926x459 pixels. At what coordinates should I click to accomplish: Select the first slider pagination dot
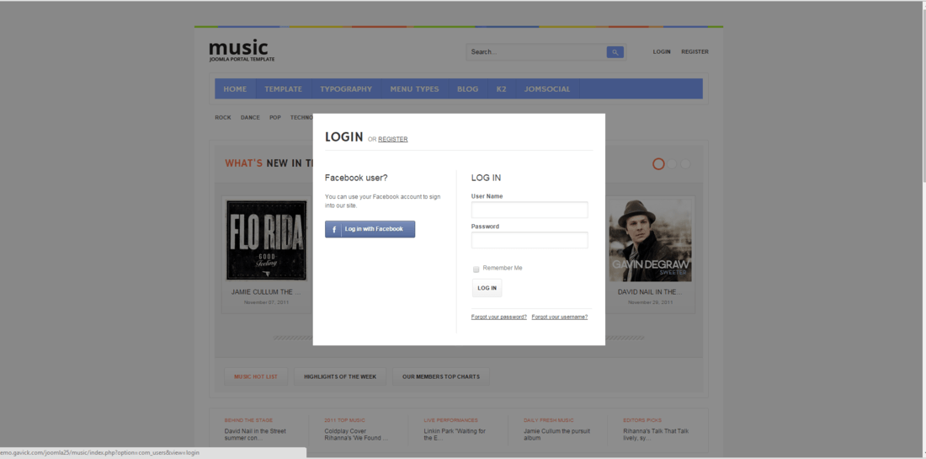658,163
